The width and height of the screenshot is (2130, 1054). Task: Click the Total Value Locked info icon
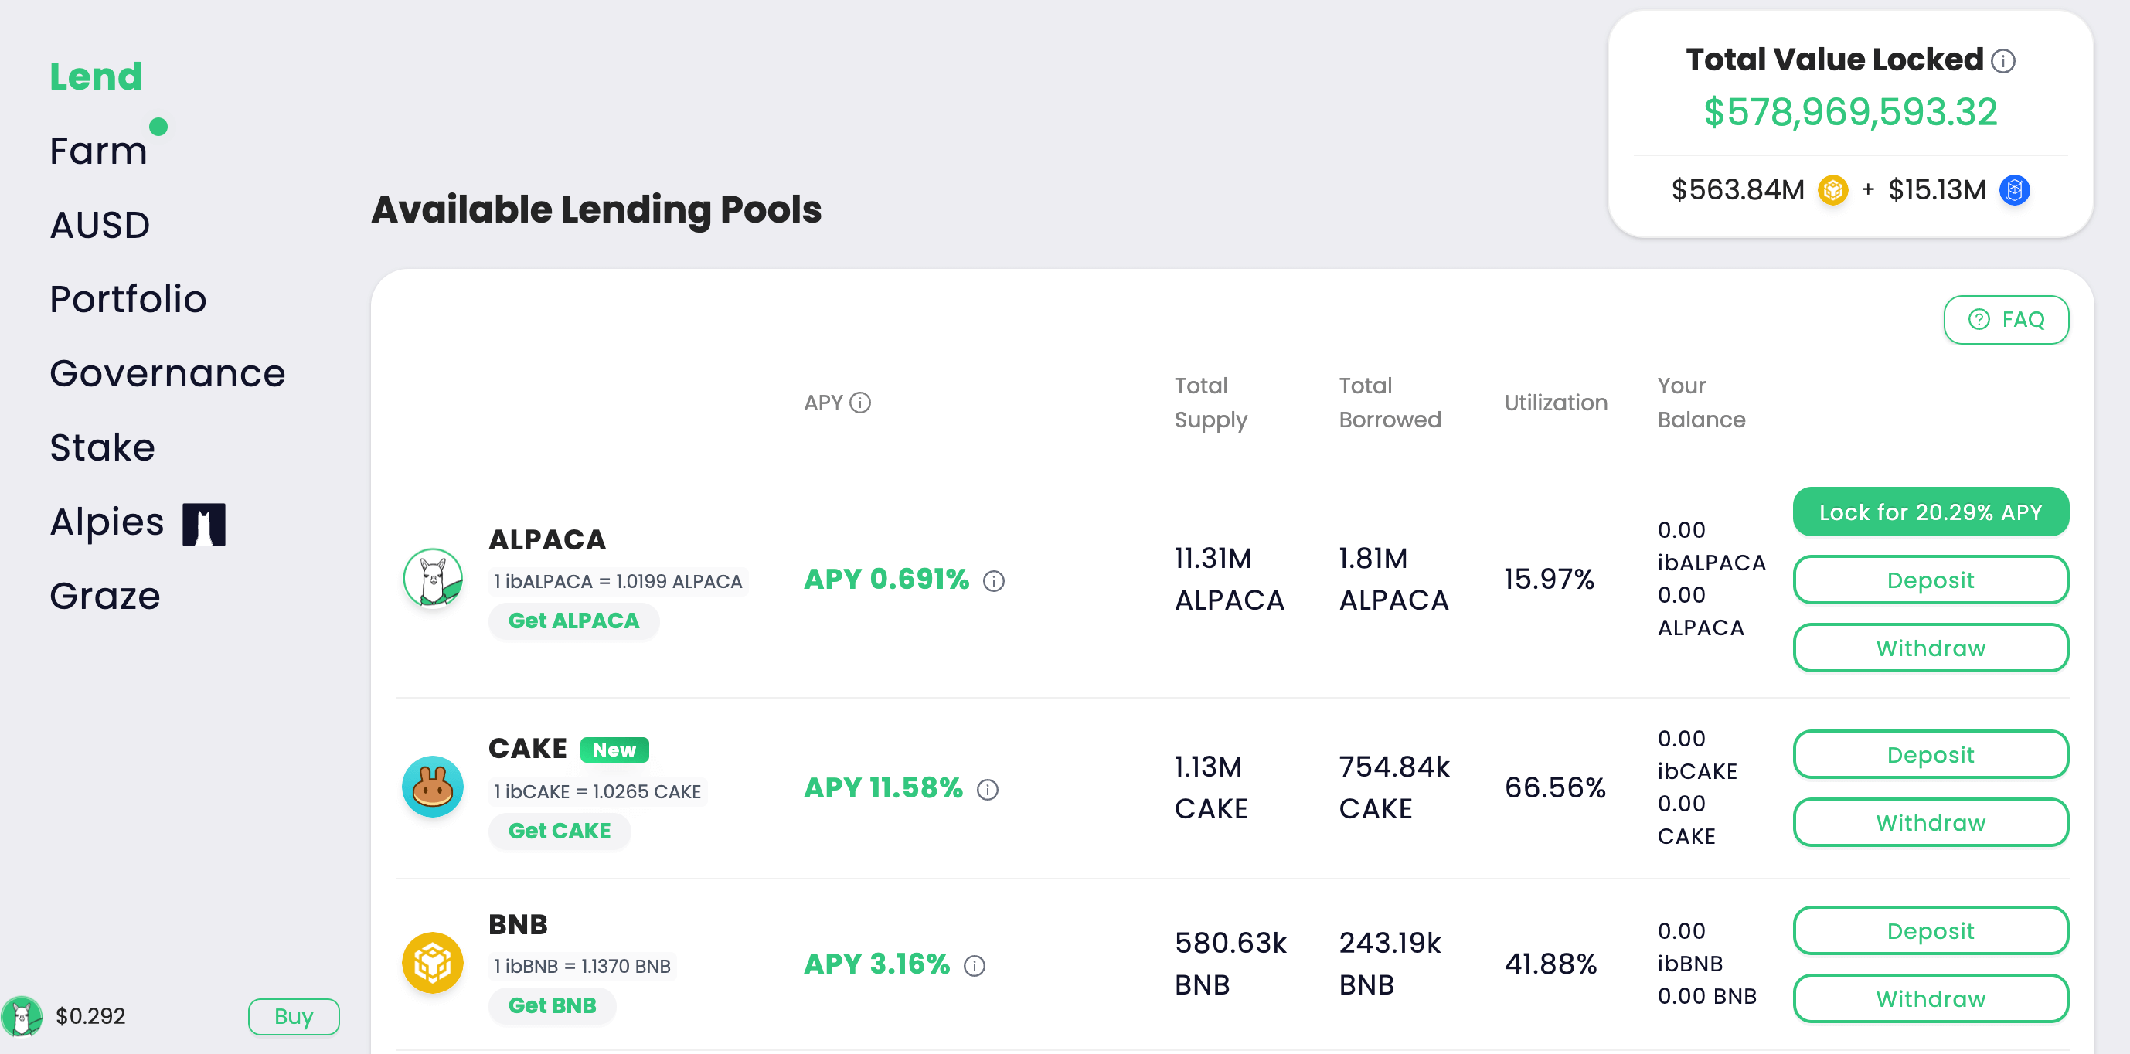tap(2002, 61)
